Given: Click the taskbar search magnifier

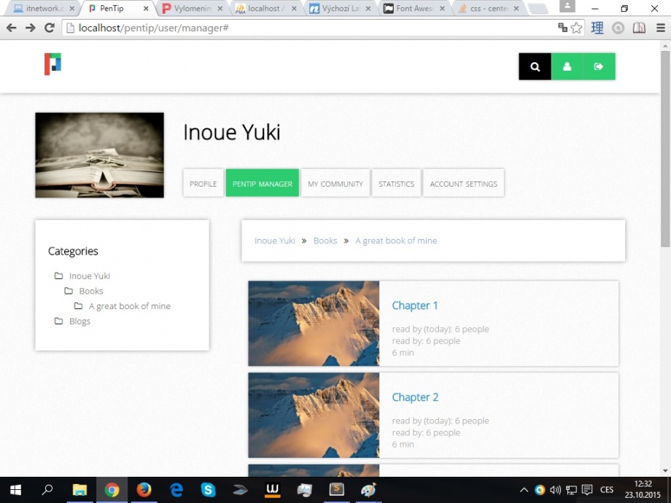Looking at the screenshot, I should [x=47, y=489].
